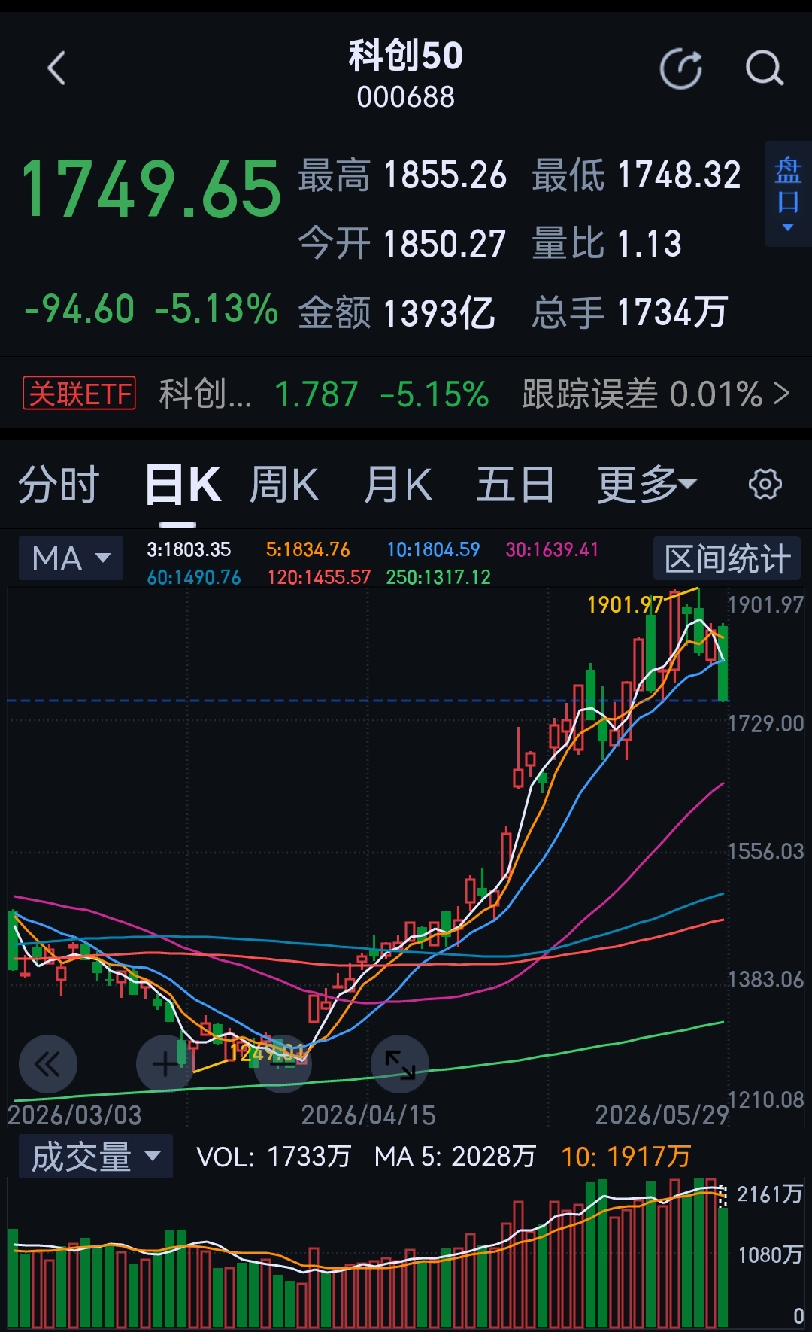This screenshot has width=812, height=1332.
Task: Tap y-axis price 1556.03
Action: 765,852
